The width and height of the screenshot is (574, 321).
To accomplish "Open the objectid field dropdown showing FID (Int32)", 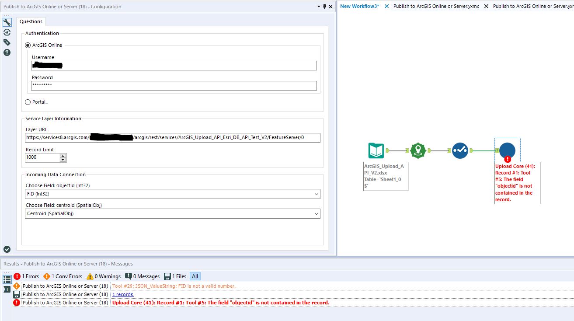I will (x=173, y=194).
